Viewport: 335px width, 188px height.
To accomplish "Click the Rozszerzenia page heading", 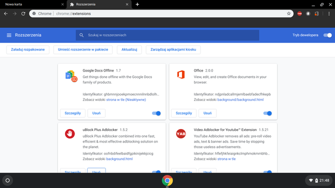I will pyautogui.click(x=28, y=35).
